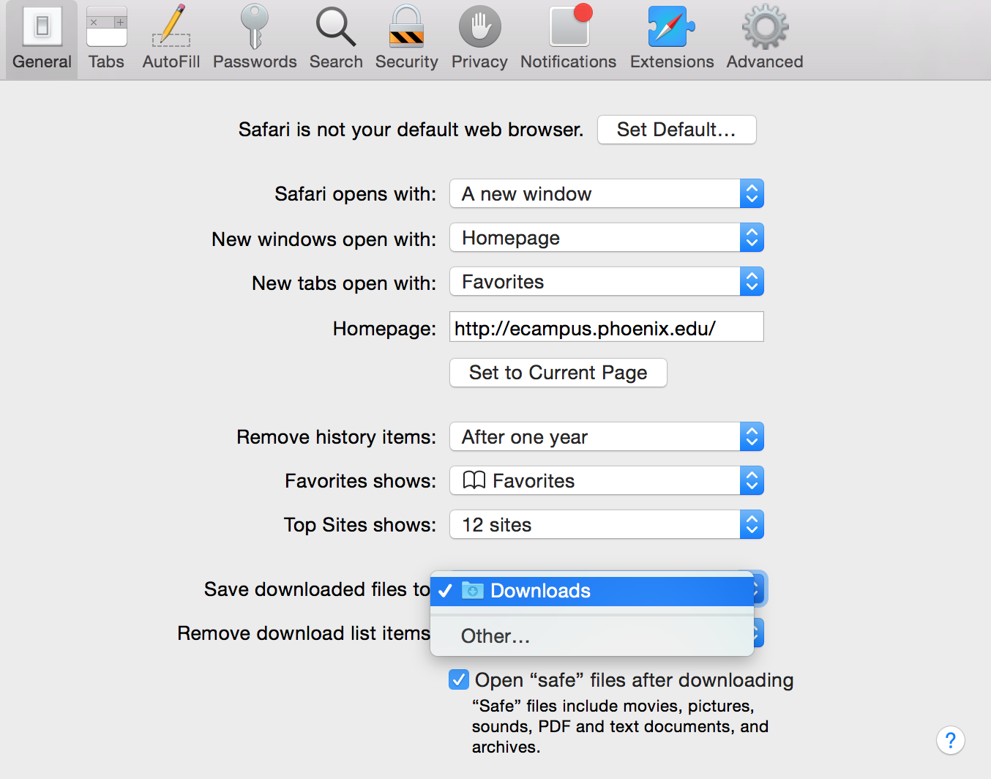Open the Privacy preferences pane
Viewport: 991px width, 779px height.
[479, 39]
